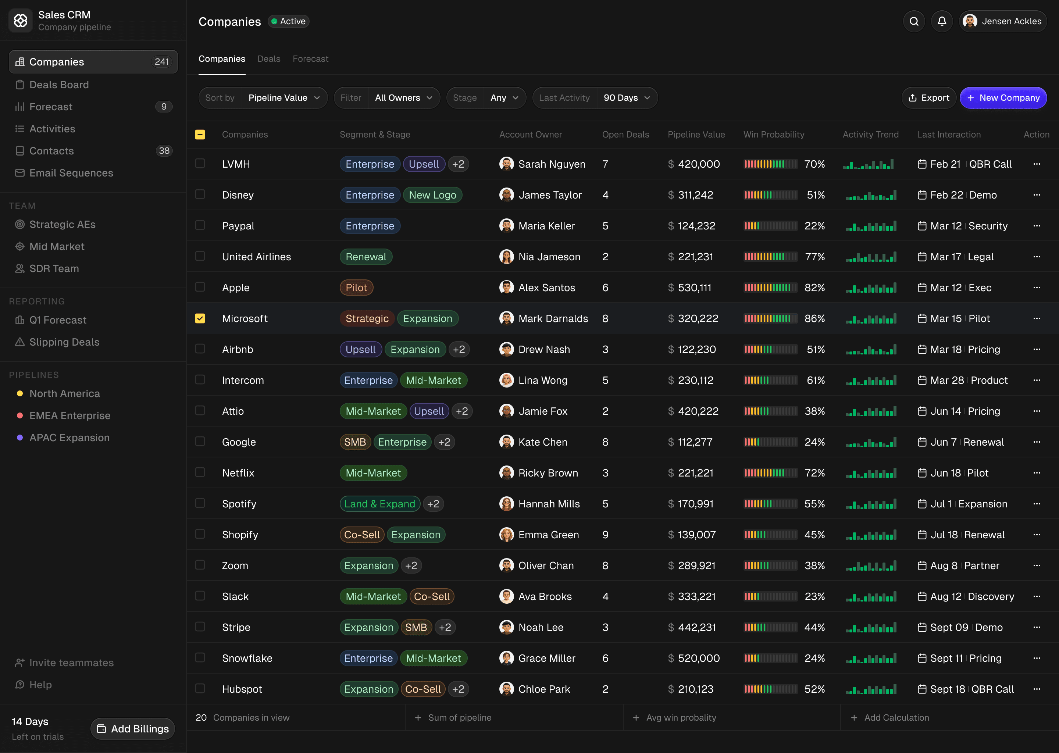The image size is (1059, 753).
Task: Open Email Sequences in sidebar
Action: (71, 173)
